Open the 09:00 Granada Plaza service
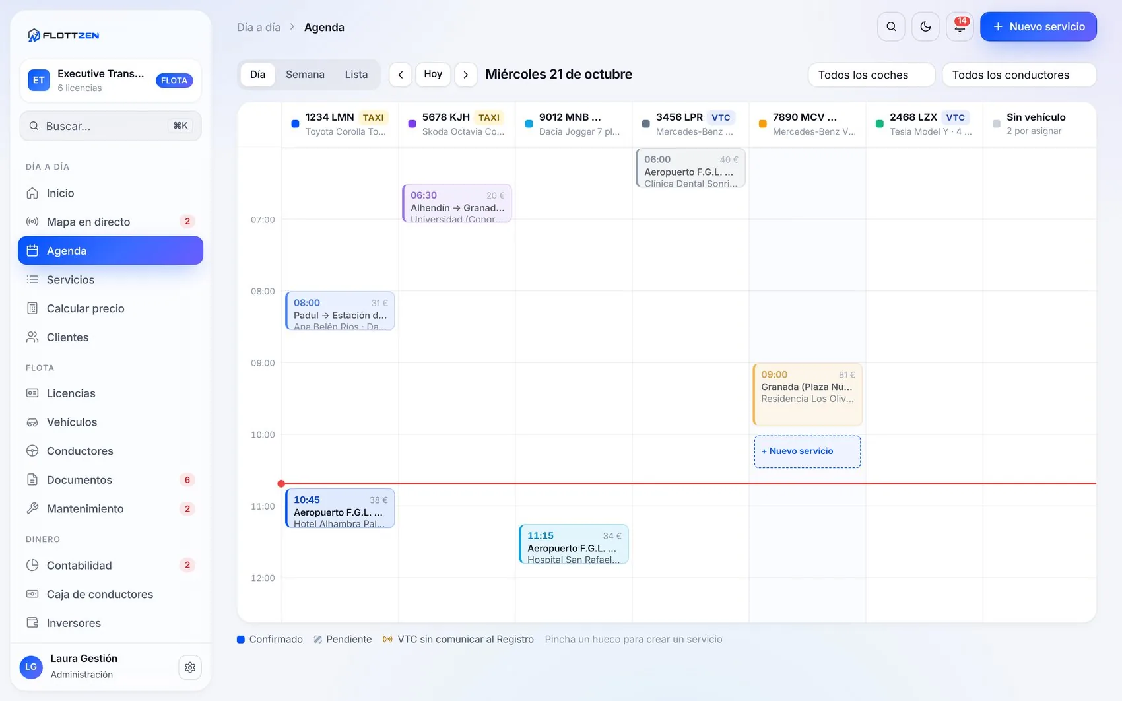This screenshot has width=1122, height=701. 807,394
